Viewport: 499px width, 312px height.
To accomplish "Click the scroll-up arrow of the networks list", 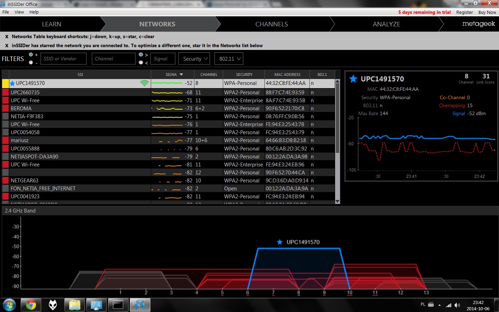I will [x=338, y=81].
